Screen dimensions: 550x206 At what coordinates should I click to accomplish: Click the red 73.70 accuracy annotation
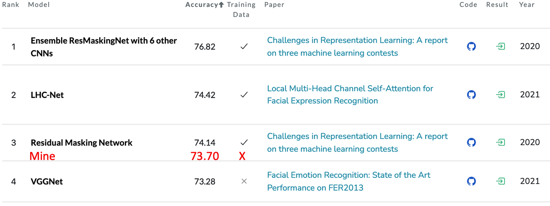(x=205, y=156)
